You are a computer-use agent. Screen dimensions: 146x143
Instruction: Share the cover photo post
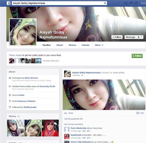click(x=71, y=113)
